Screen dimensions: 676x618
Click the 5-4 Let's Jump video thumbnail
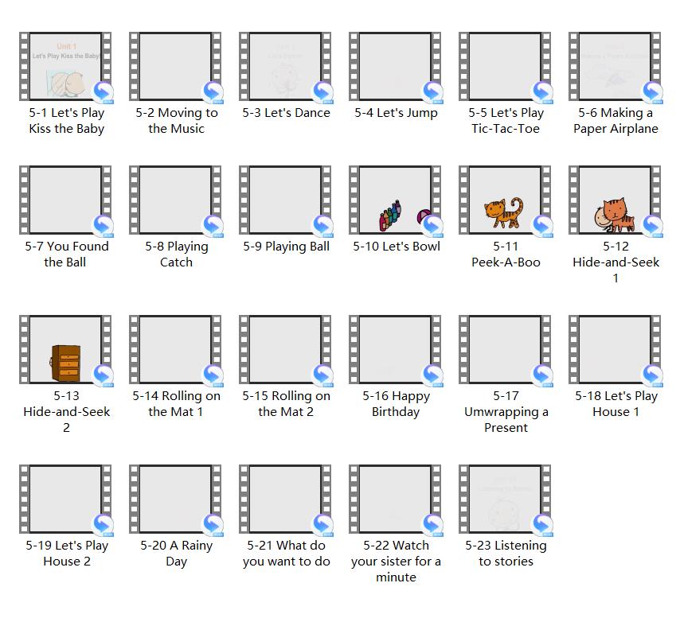(x=396, y=68)
